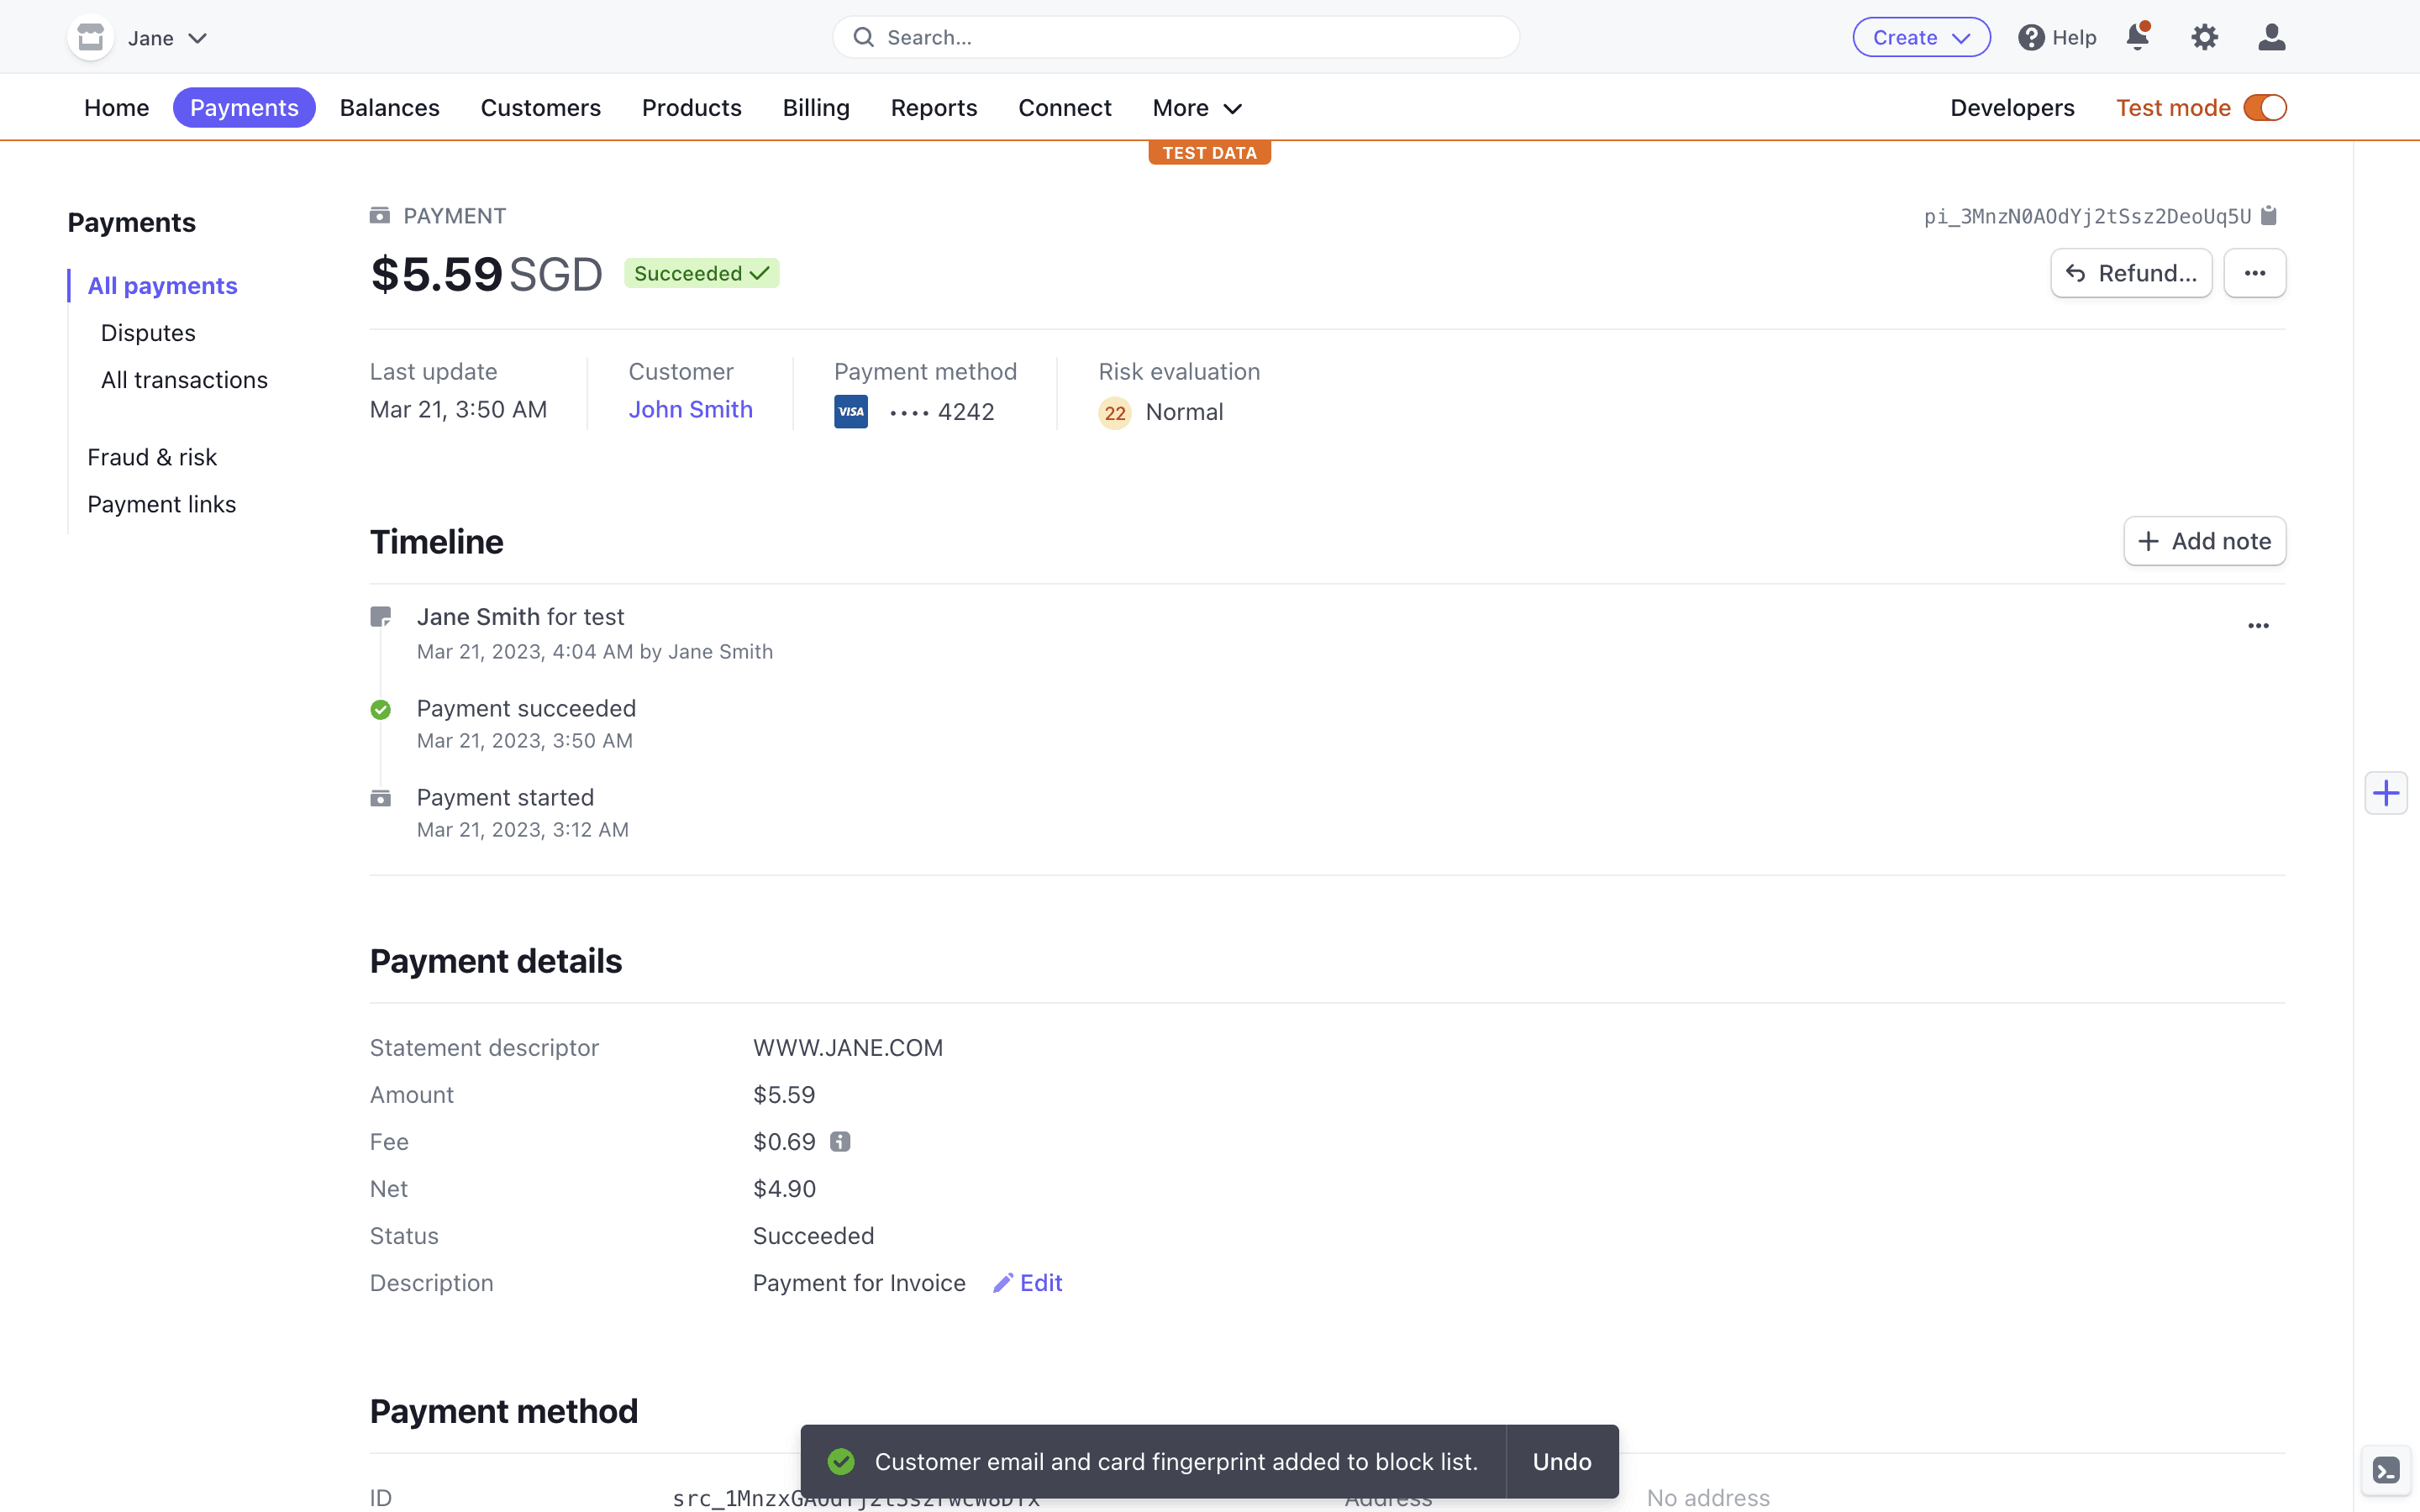Turn off the Test mode toggle
2420x1512 pixels.
coord(2264,108)
